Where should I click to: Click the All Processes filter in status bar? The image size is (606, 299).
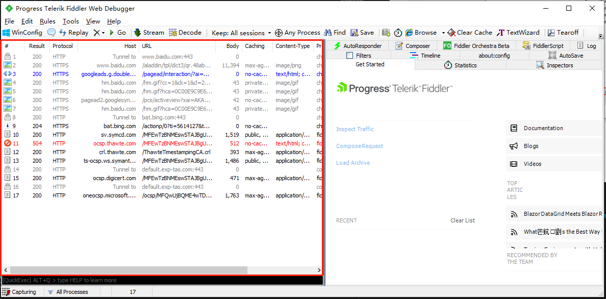point(68,292)
